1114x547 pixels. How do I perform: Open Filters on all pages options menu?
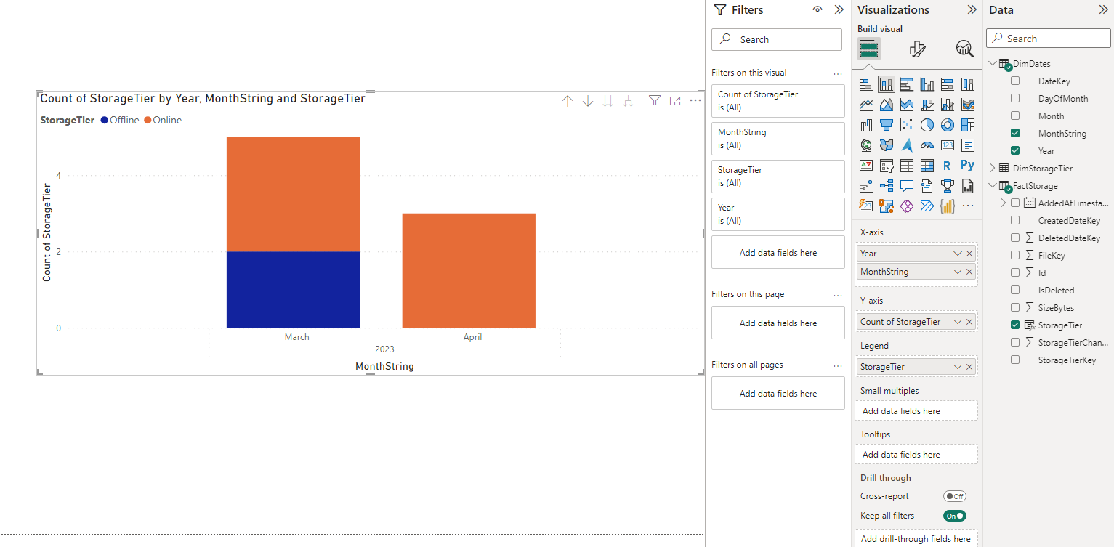coord(838,365)
